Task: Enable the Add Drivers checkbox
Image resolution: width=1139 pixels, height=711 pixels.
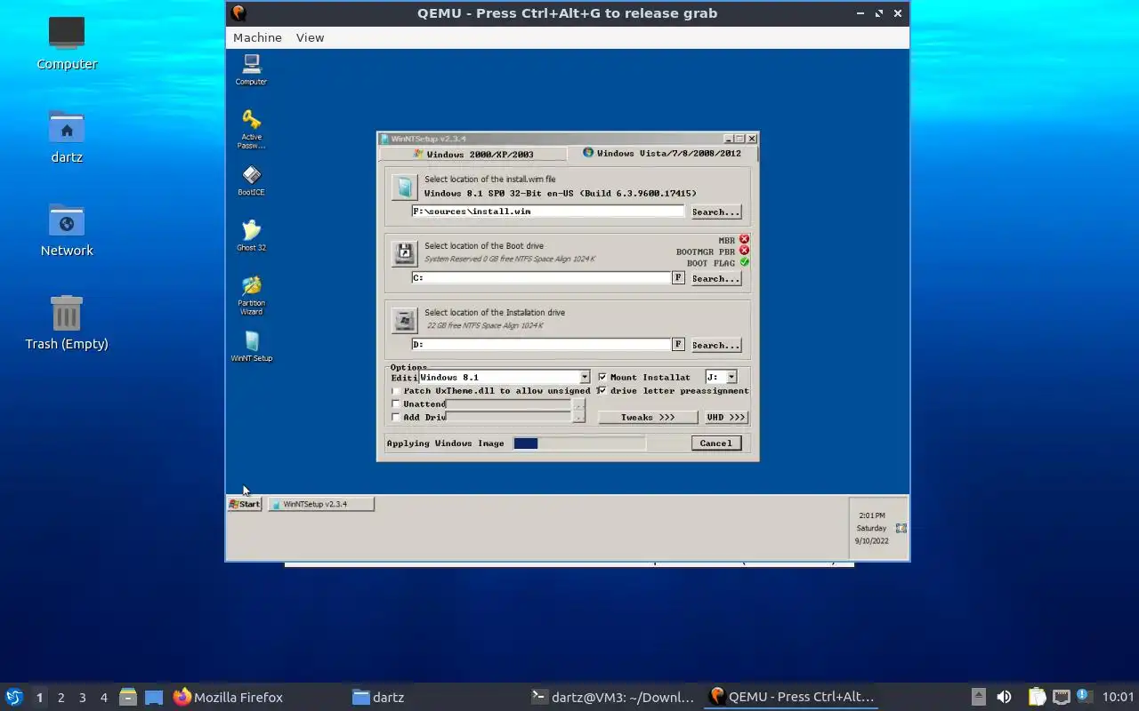Action: tap(396, 417)
